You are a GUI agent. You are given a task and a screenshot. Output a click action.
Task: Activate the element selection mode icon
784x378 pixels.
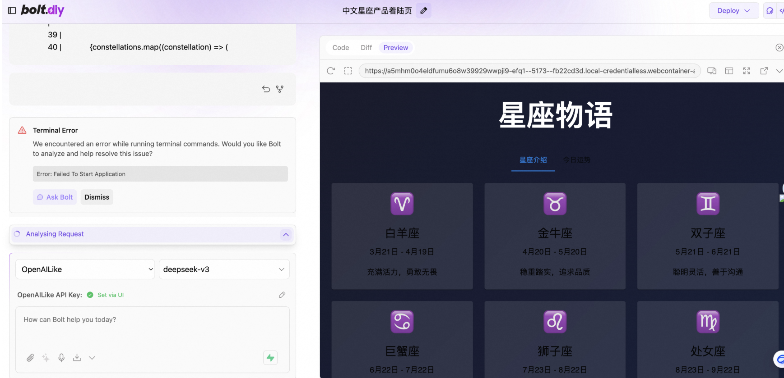348,71
